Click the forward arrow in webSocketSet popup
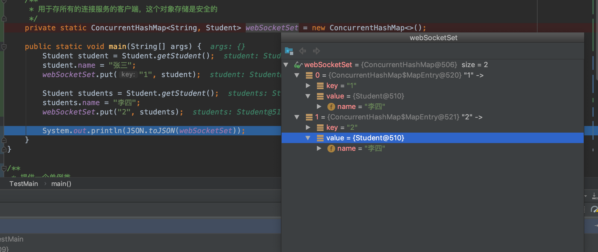Viewport: 598px width, 252px height. [x=316, y=51]
